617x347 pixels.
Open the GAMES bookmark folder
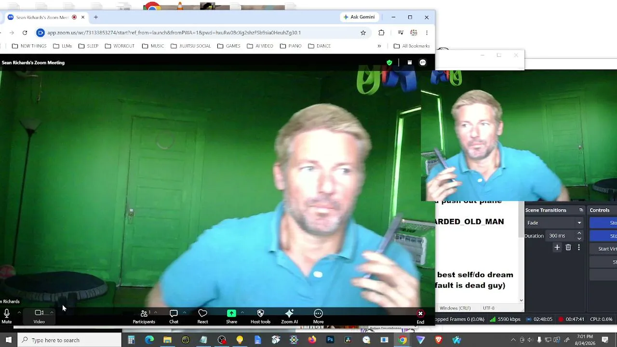coord(228,46)
